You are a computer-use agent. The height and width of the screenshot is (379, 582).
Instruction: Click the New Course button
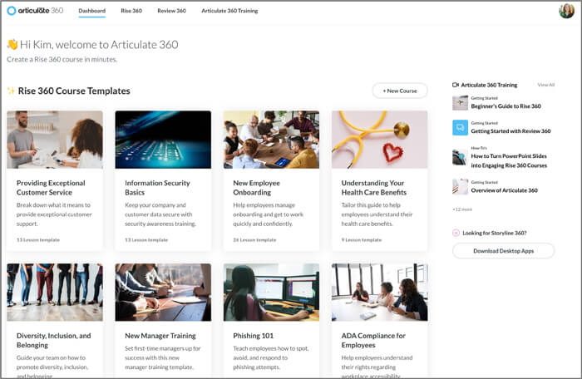(x=400, y=91)
